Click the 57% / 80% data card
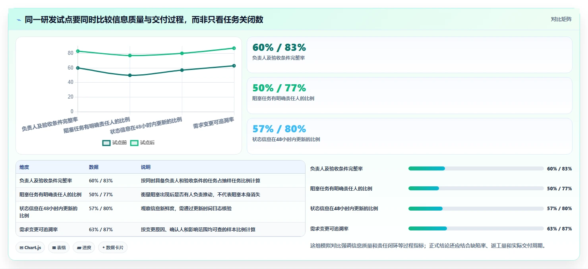588x269 pixels. (410, 136)
